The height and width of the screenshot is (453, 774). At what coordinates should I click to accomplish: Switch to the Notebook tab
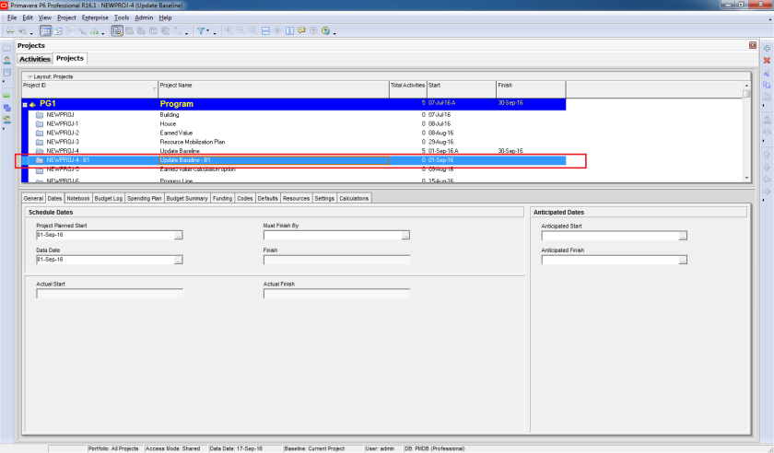[78, 198]
